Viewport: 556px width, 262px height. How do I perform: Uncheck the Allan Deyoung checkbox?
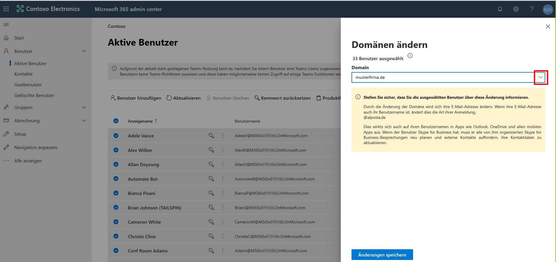coord(116,164)
